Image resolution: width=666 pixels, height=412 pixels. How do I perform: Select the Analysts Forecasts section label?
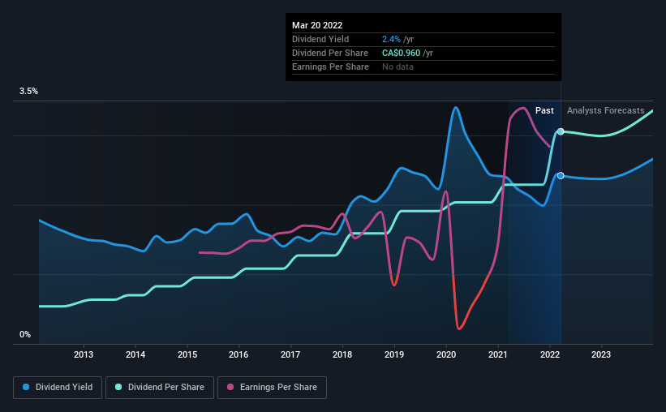coord(605,110)
